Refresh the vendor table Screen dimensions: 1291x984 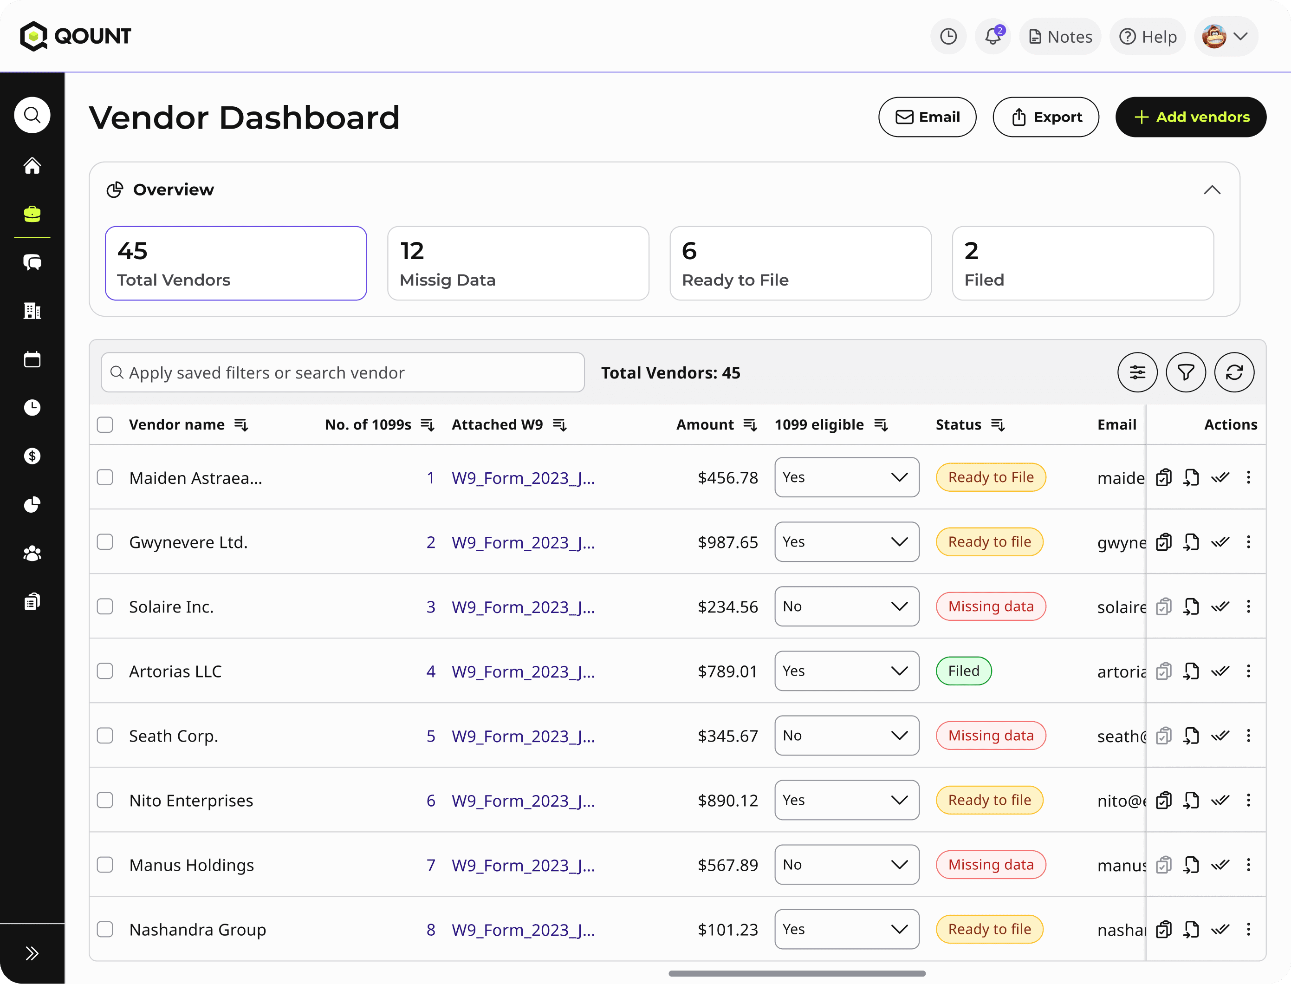click(1234, 372)
